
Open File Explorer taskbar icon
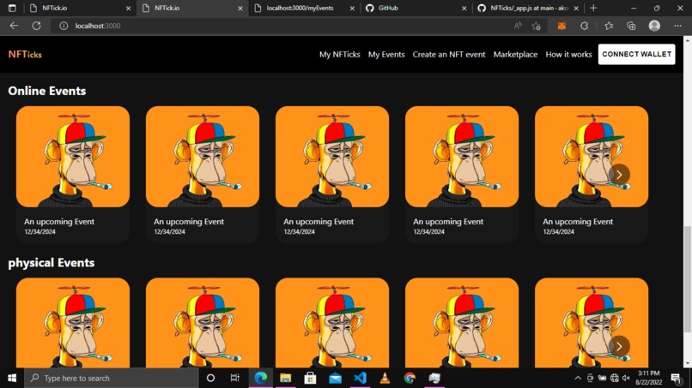pyautogui.click(x=286, y=378)
